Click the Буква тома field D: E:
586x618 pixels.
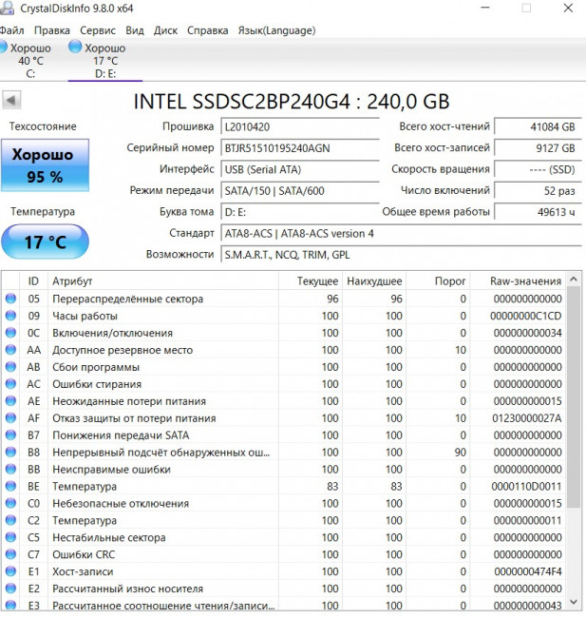[x=300, y=212]
